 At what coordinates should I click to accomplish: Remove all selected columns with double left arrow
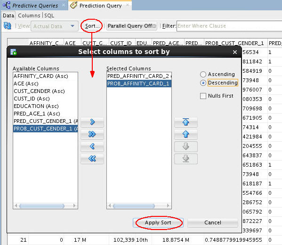[x=92, y=159]
